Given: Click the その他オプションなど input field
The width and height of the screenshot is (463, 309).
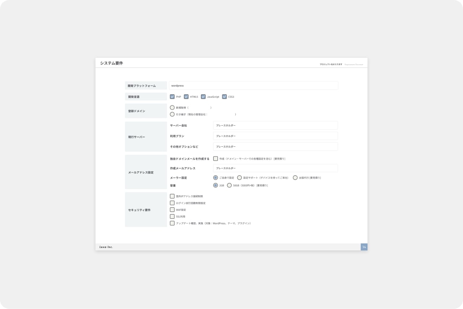Looking at the screenshot, I should [276, 146].
